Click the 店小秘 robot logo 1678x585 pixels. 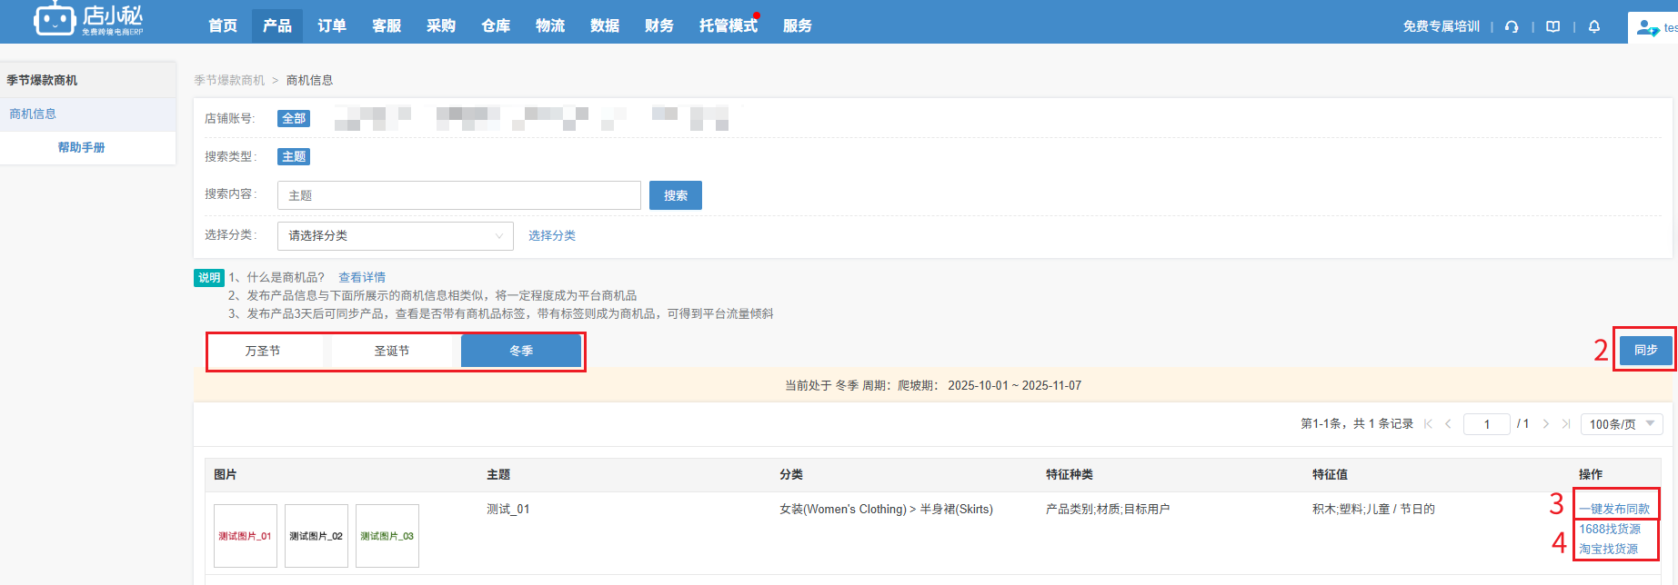pyautogui.click(x=55, y=19)
